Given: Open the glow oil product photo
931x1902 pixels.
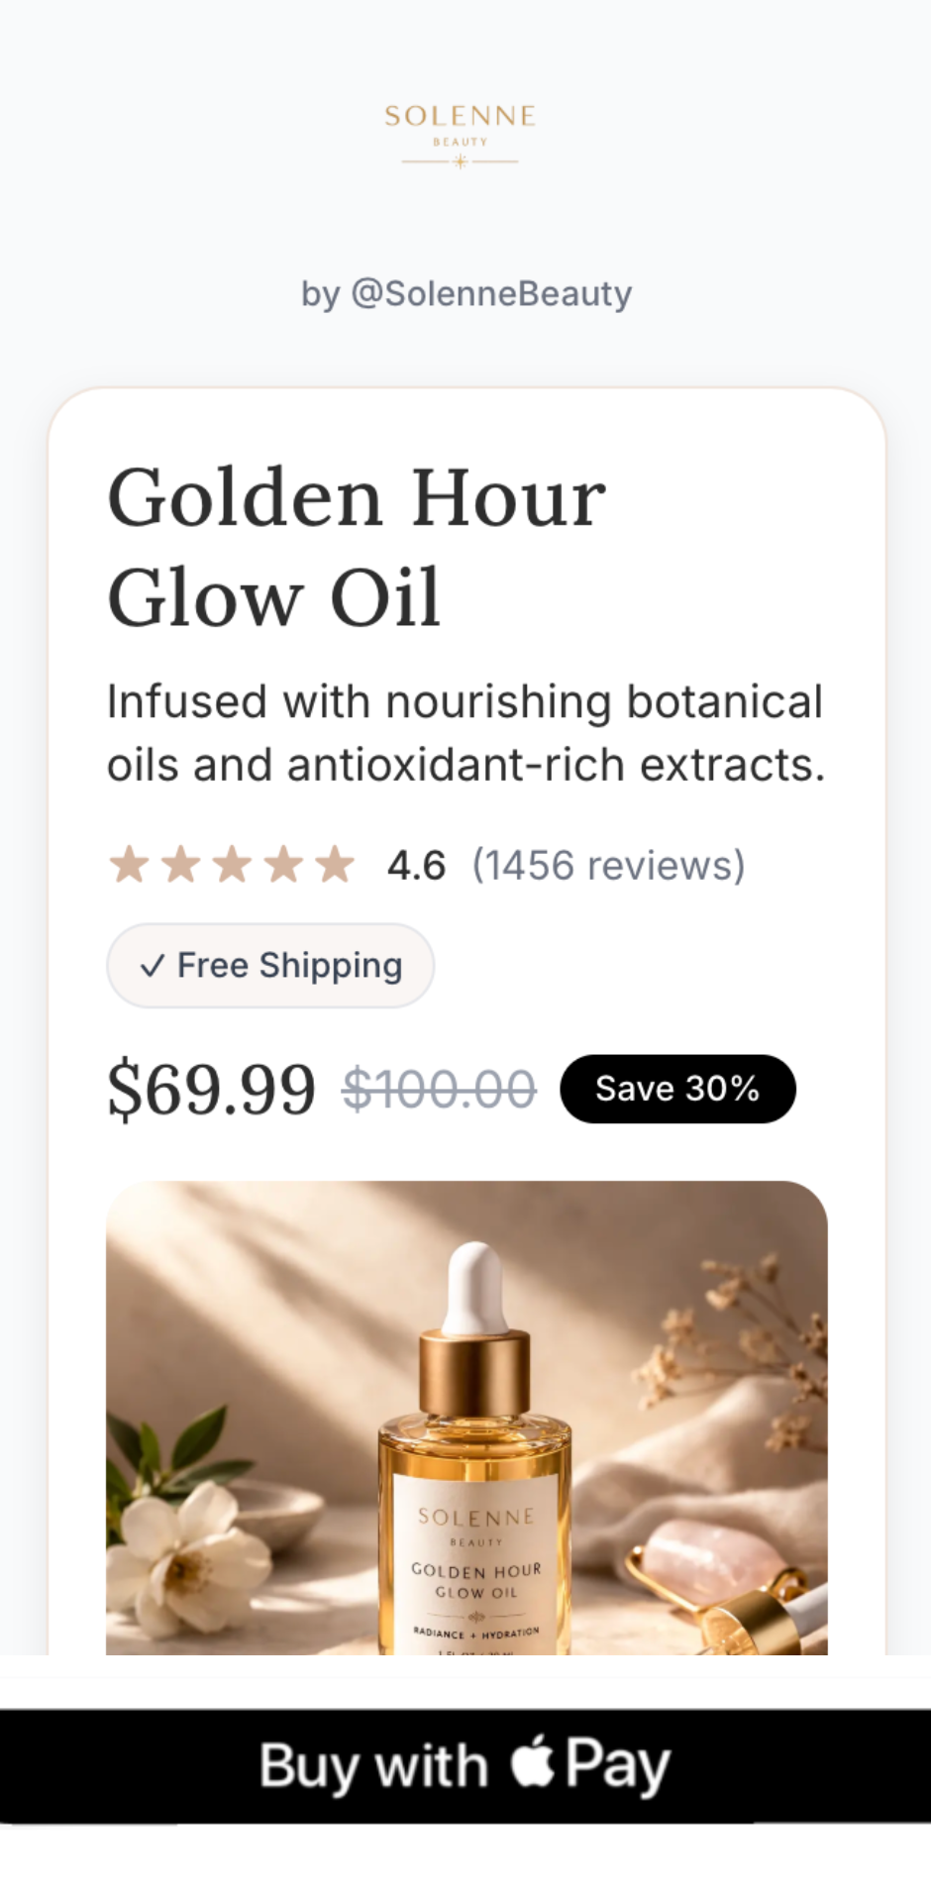Looking at the screenshot, I should coord(466,1417).
